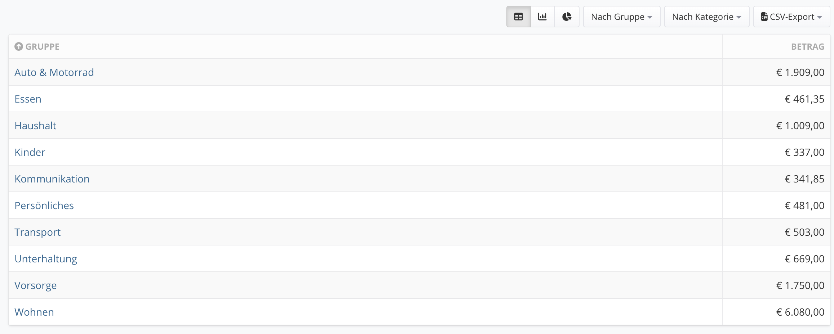The image size is (834, 334).
Task: Switch to table view icon
Action: point(518,17)
